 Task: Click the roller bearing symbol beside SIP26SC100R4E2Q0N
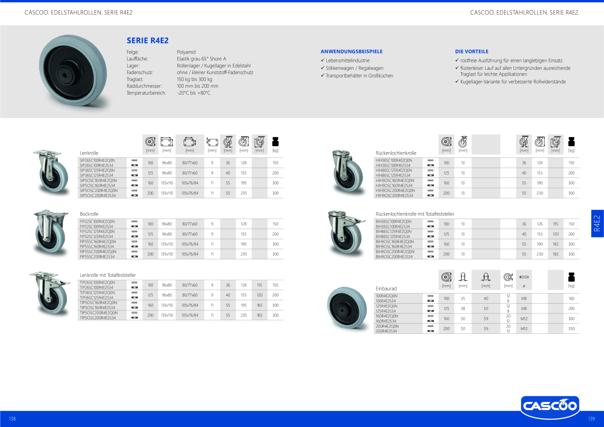pyautogui.click(x=135, y=160)
